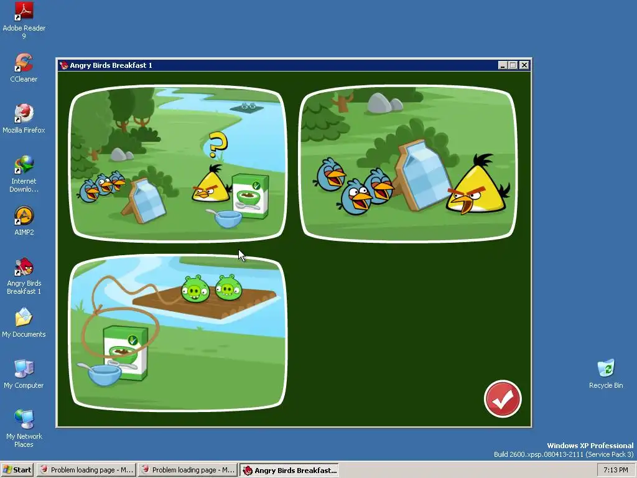Minimize the Angry Birds Breakfast window

tap(503, 65)
